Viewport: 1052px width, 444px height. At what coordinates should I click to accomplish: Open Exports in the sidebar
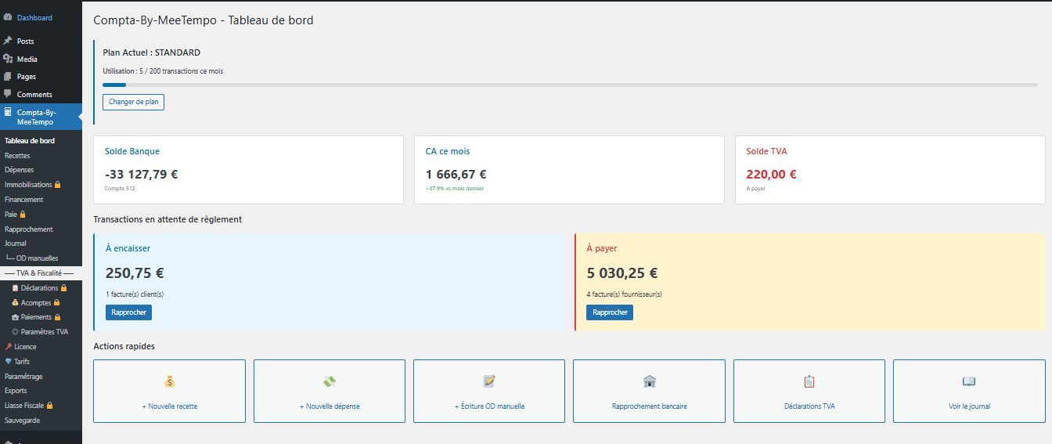tap(16, 391)
